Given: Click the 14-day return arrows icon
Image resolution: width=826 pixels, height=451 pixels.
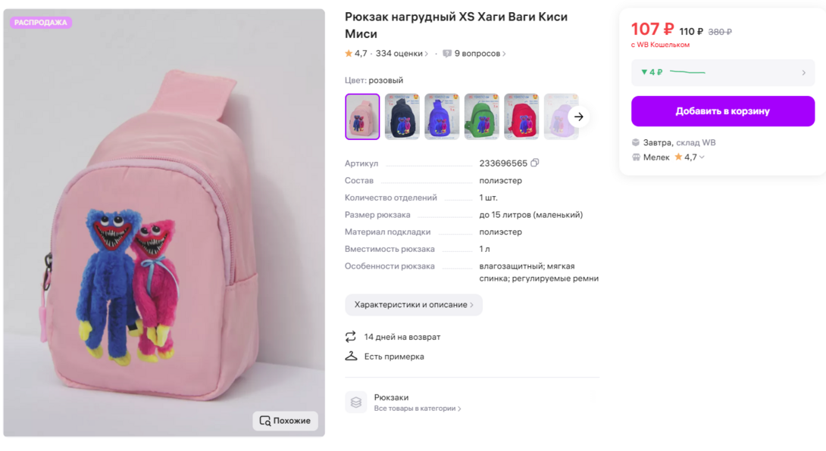Looking at the screenshot, I should (x=350, y=337).
